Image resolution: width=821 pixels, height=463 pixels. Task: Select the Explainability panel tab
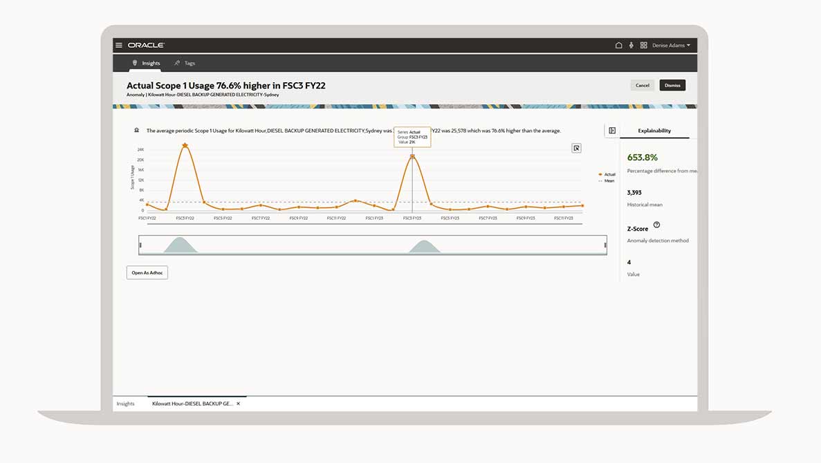(x=654, y=131)
